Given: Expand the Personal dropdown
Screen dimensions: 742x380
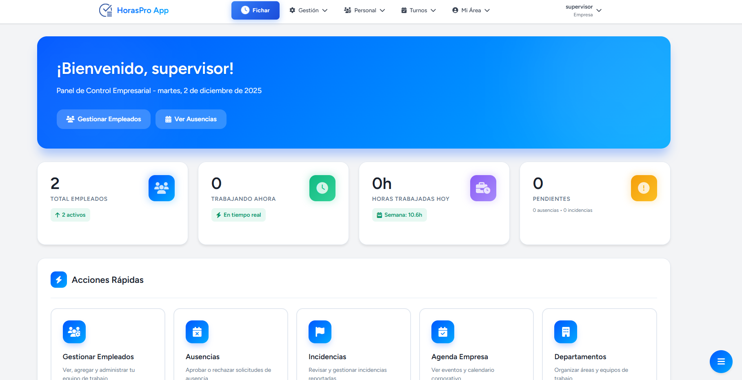Looking at the screenshot, I should 364,10.
